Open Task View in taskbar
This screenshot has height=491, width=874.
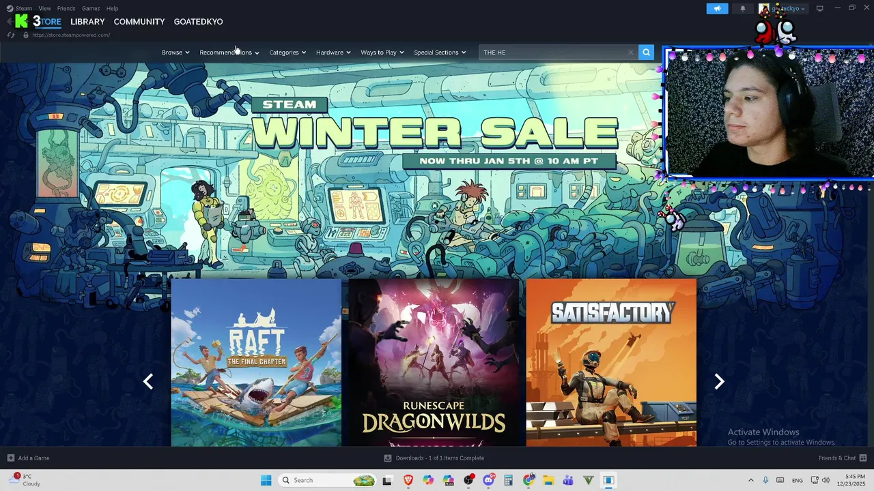tap(387, 480)
